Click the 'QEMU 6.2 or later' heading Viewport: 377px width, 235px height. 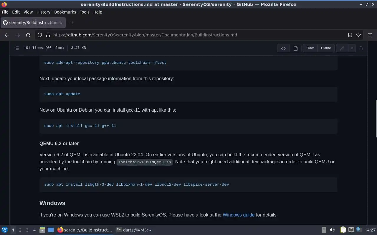[x=59, y=143]
